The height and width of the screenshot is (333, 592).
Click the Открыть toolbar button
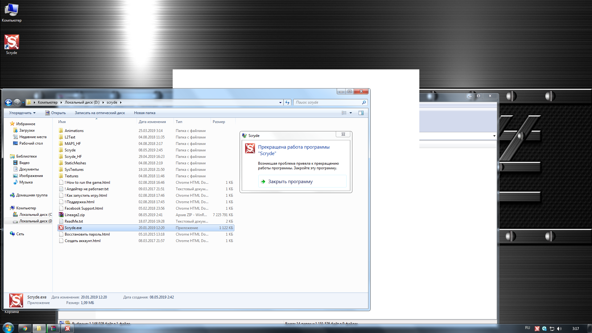[56, 113]
